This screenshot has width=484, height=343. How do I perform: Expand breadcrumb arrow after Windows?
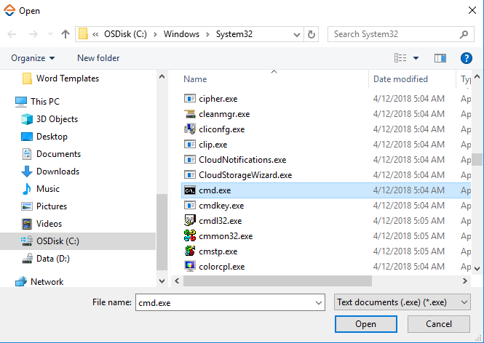207,34
